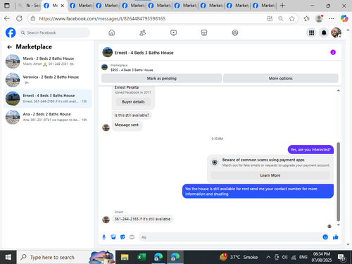Open the GIF picker icon

tap(132, 237)
